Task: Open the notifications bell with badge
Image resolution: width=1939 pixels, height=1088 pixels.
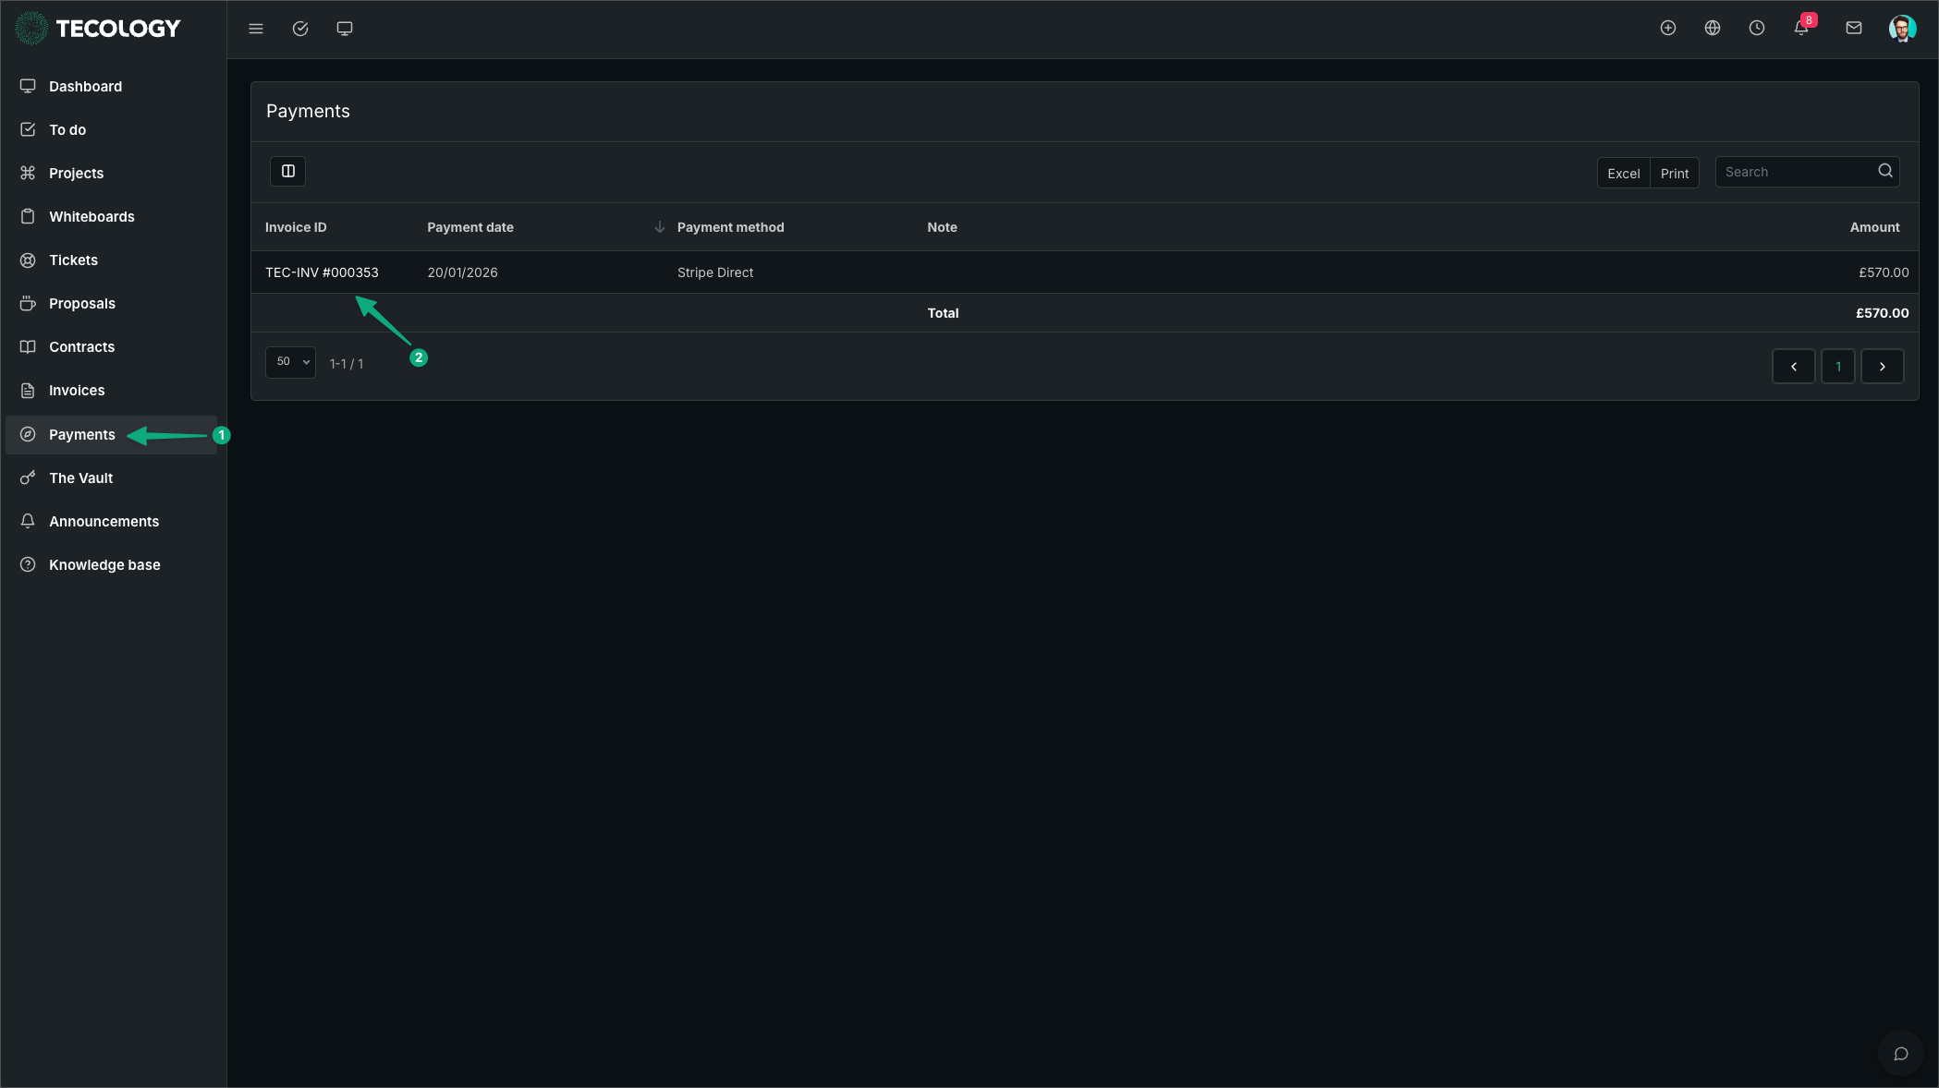Action: click(x=1801, y=29)
